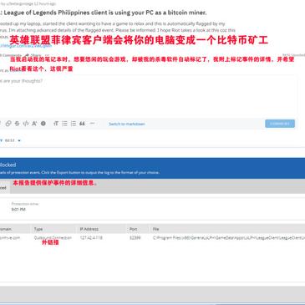The image size is (305, 305).
Task: Insert a link with the link icon
Action: pos(8,124)
